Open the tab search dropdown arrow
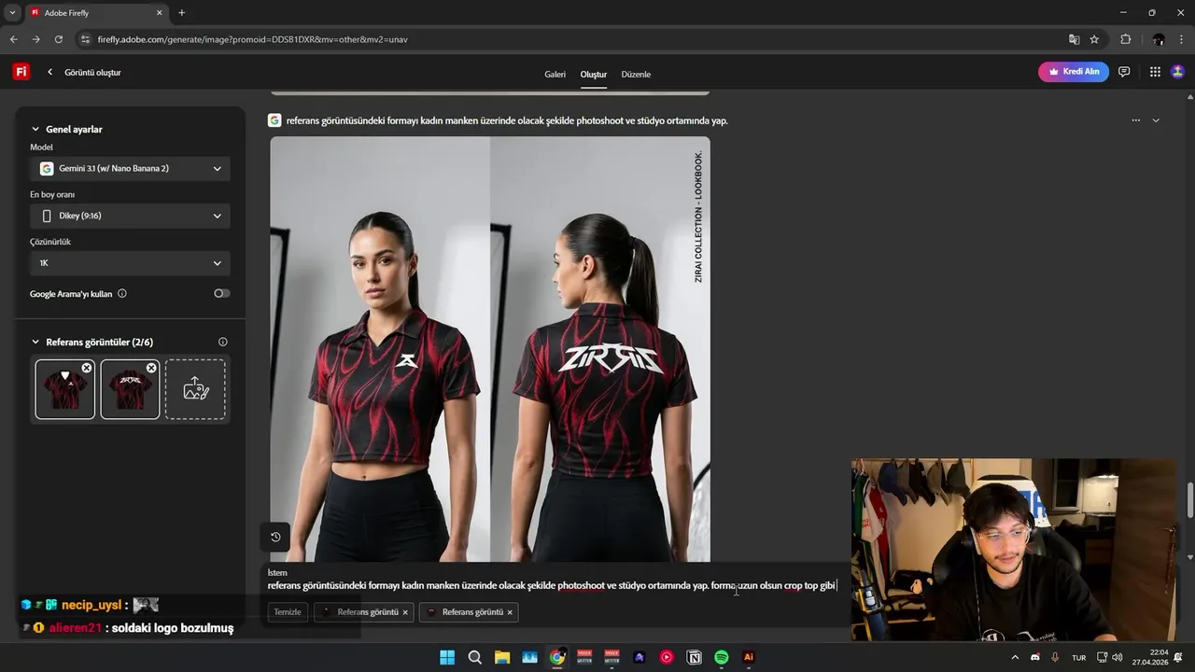 (12, 13)
